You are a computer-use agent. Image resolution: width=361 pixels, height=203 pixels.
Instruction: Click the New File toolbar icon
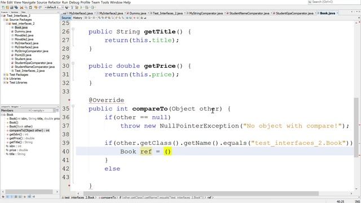[3, 7]
